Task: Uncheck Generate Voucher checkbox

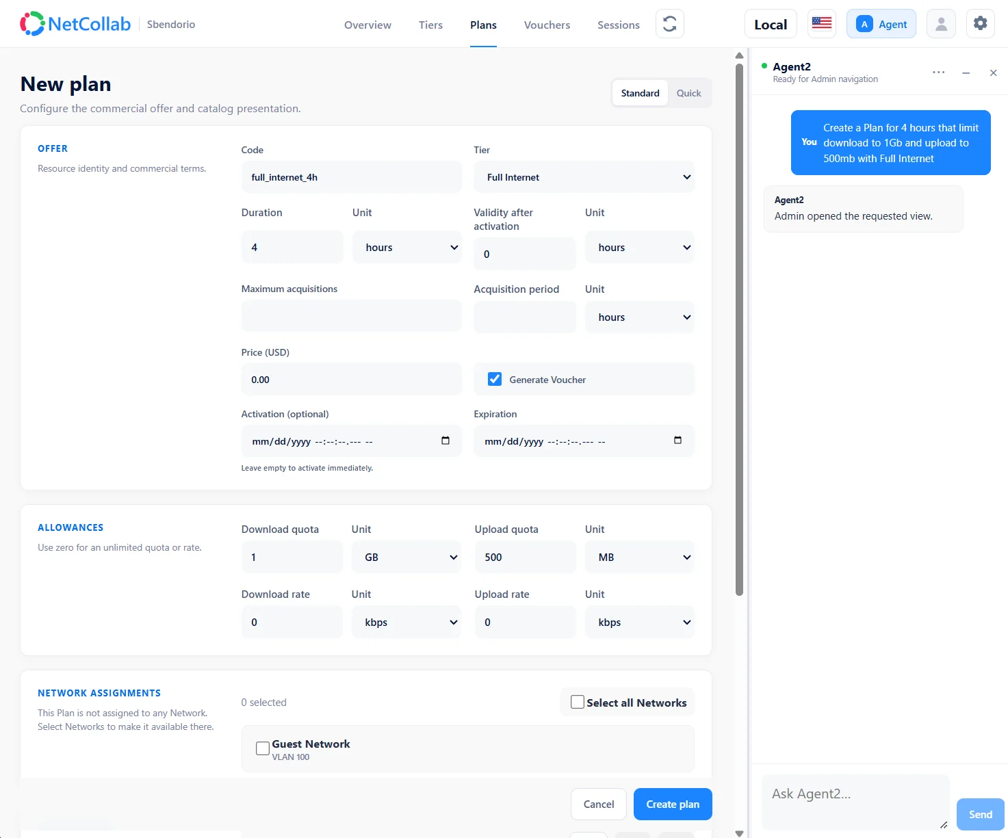Action: 495,379
